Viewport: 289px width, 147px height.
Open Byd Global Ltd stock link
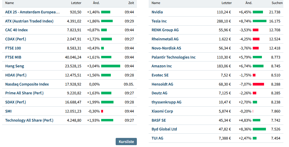[164, 129]
